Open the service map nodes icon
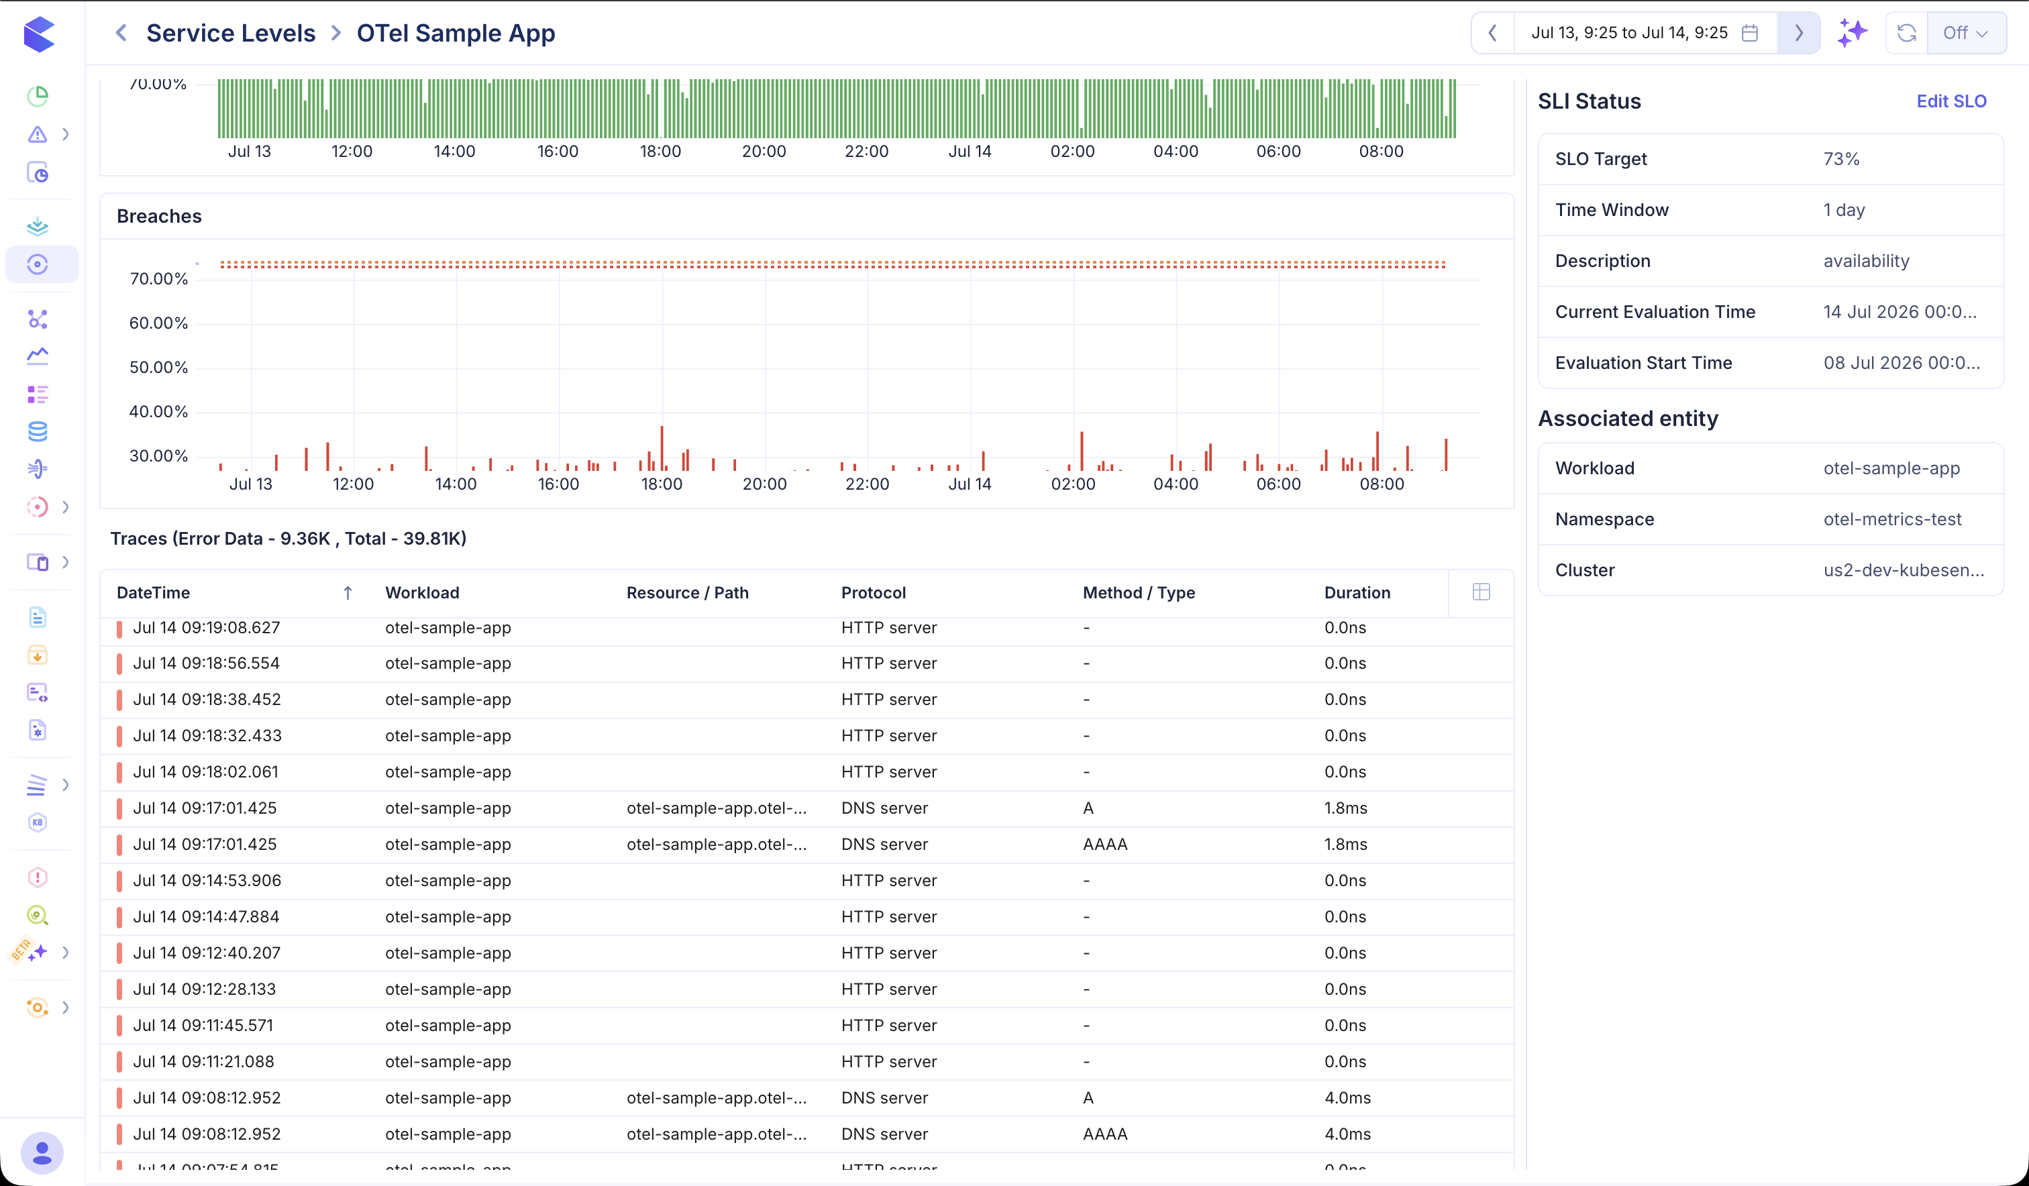Image resolution: width=2029 pixels, height=1186 pixels. pos(37,319)
